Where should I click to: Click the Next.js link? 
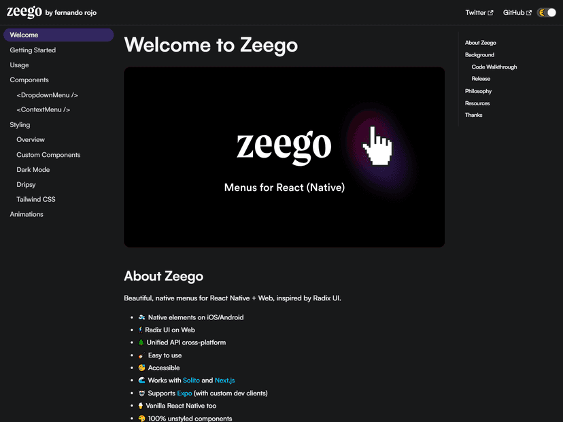(x=224, y=381)
